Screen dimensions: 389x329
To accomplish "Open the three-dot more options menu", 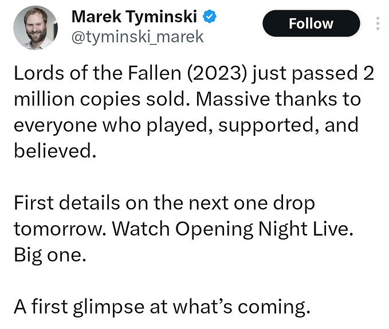I will pyautogui.click(x=378, y=23).
